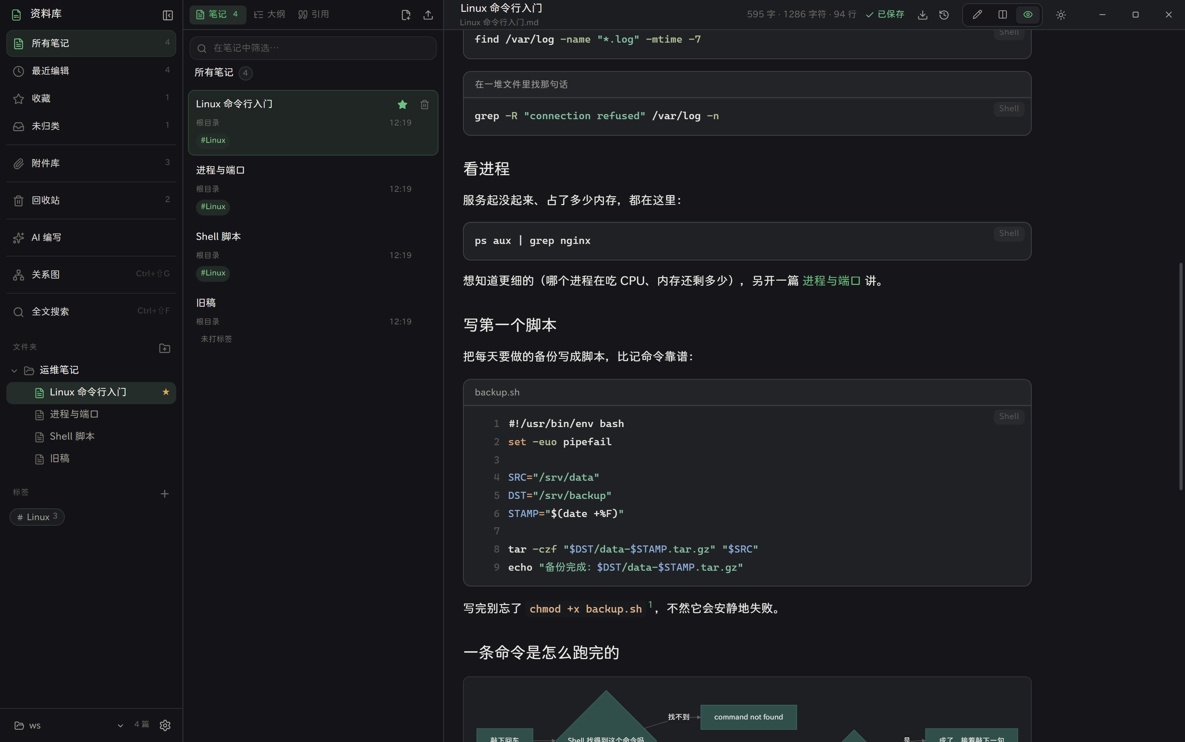Click #Linux tag on 进程与端口 card
Image resolution: width=1185 pixels, height=742 pixels.
pyautogui.click(x=213, y=206)
